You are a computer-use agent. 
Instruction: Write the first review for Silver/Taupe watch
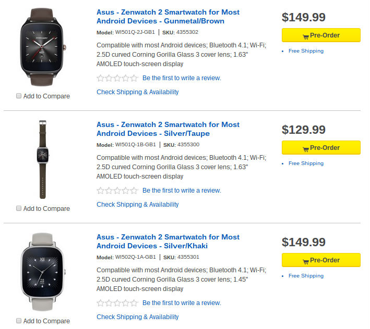(x=182, y=191)
